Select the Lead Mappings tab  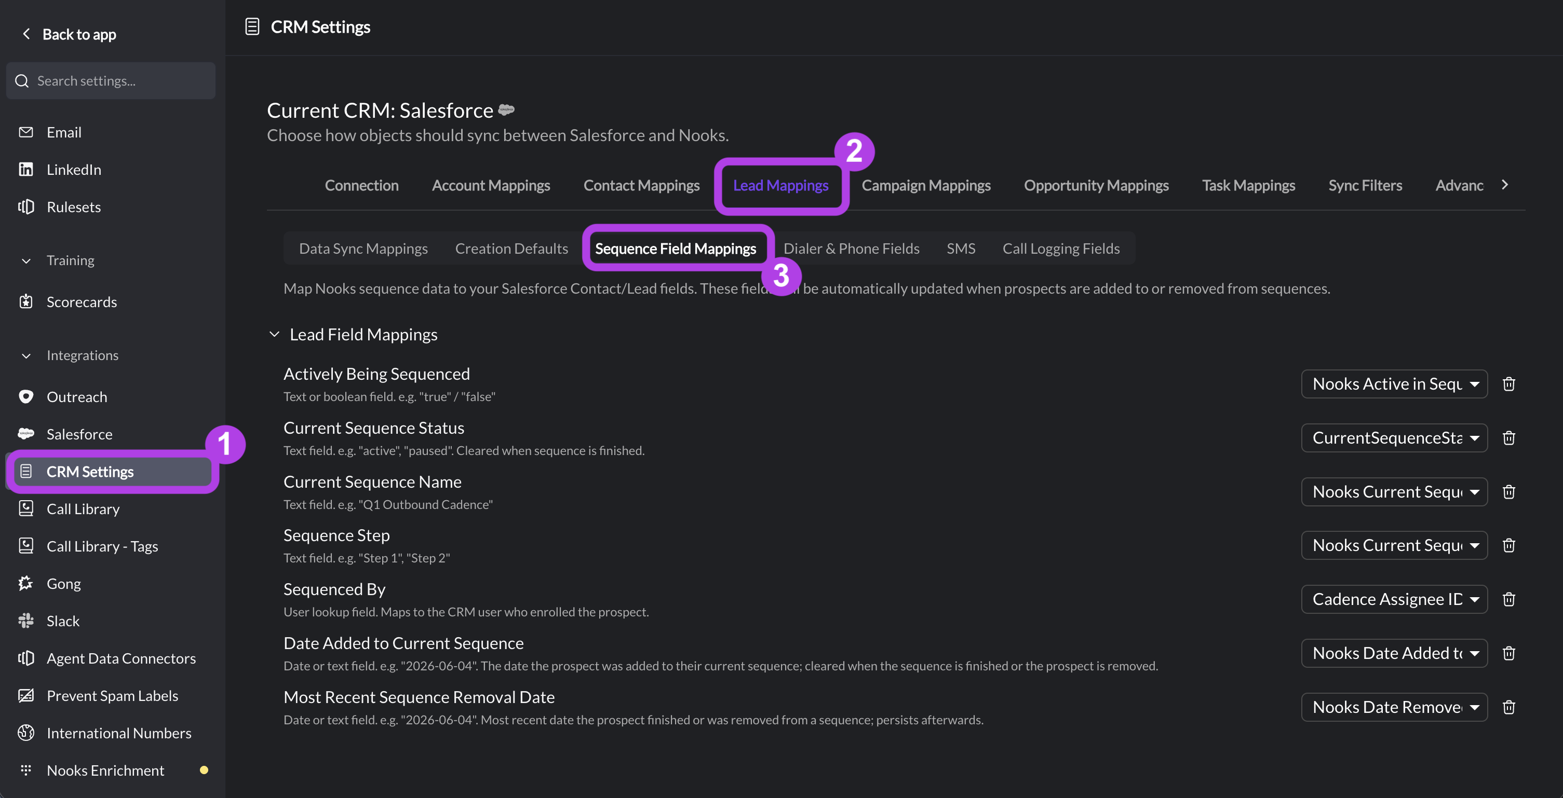pos(780,185)
